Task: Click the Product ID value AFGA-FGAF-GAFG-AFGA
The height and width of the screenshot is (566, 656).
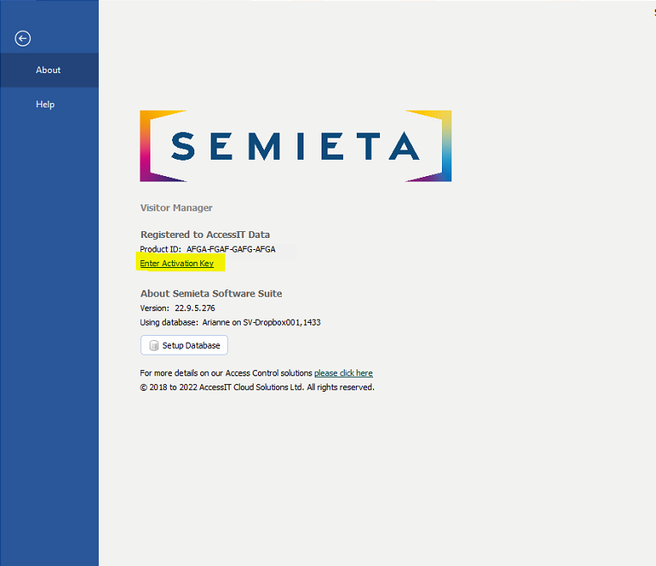Action: pyautogui.click(x=231, y=250)
